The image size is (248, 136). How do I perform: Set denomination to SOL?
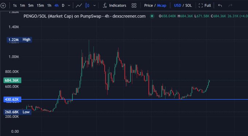(189, 5)
